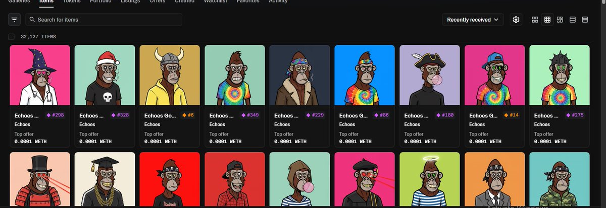Click the item name beside badge #328

click(x=92, y=116)
